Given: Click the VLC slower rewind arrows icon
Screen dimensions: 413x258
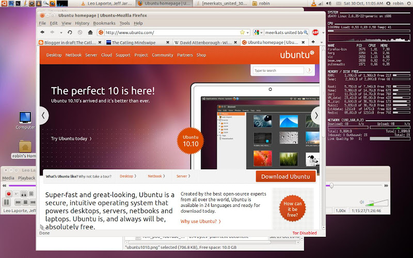Looking at the screenshot, I should tap(4, 186).
